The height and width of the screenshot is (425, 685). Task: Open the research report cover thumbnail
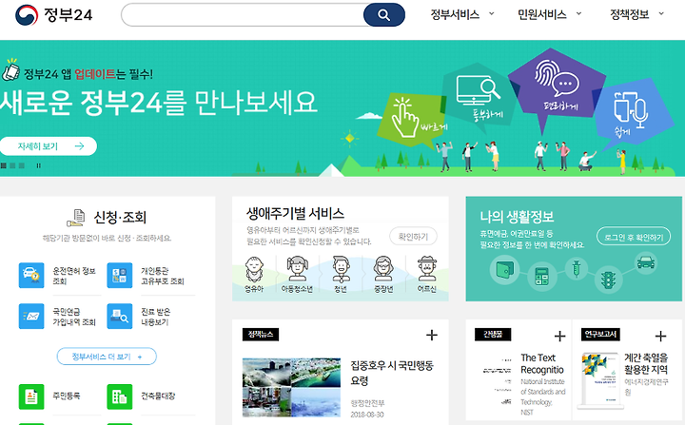598,380
